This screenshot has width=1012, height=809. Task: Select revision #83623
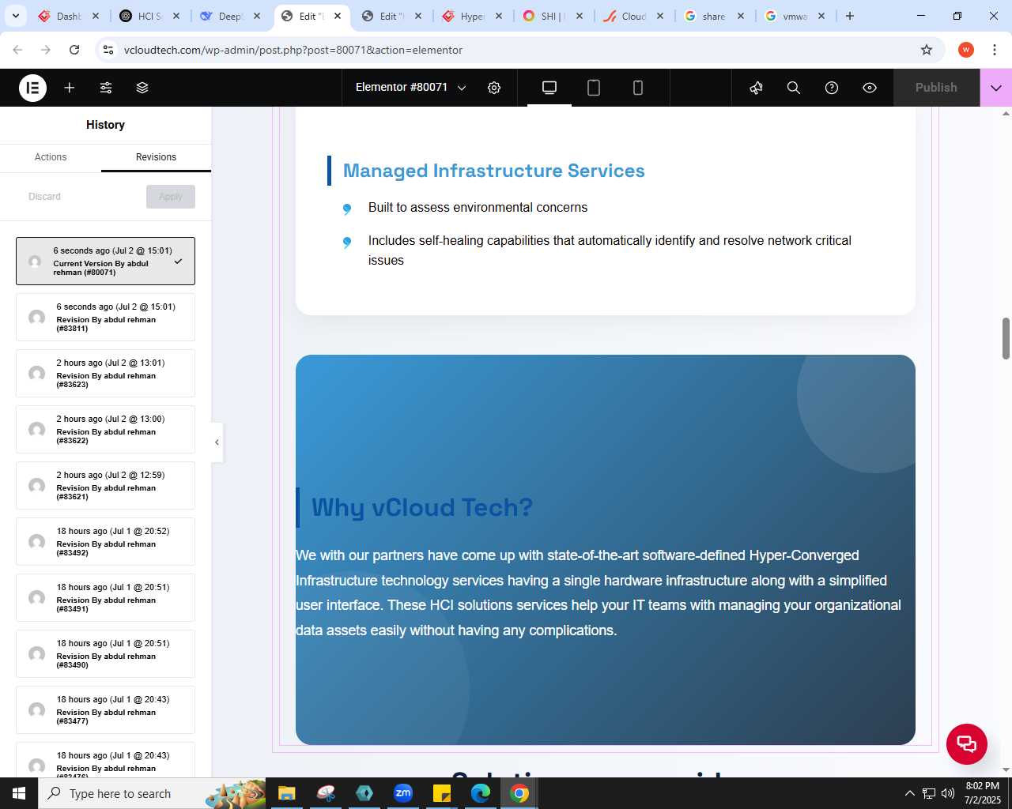click(x=105, y=373)
